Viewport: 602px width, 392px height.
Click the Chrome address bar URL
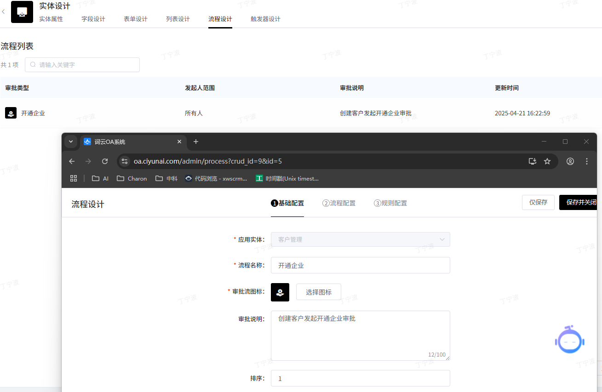pyautogui.click(x=208, y=161)
